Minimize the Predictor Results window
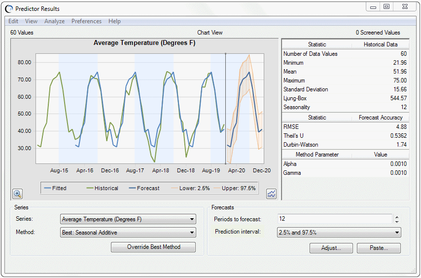421x278 pixels. (373, 6)
